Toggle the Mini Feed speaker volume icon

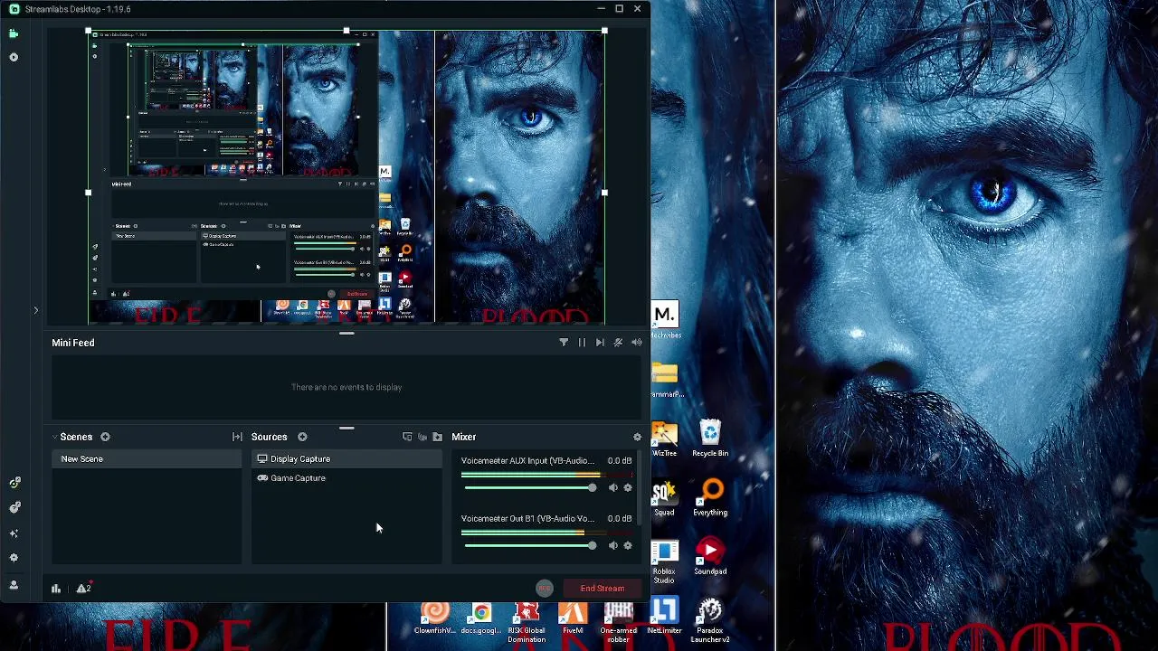[636, 343]
